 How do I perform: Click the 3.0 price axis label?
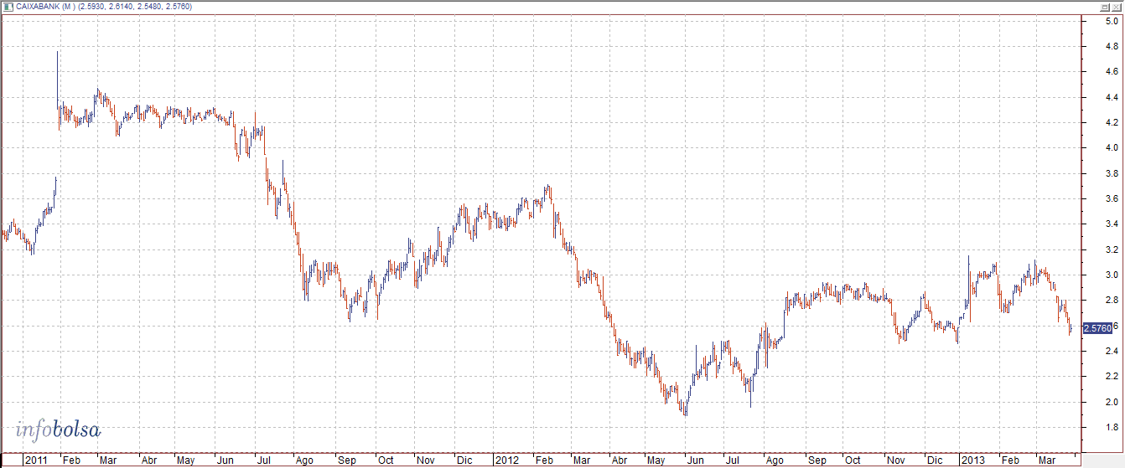click(1112, 275)
